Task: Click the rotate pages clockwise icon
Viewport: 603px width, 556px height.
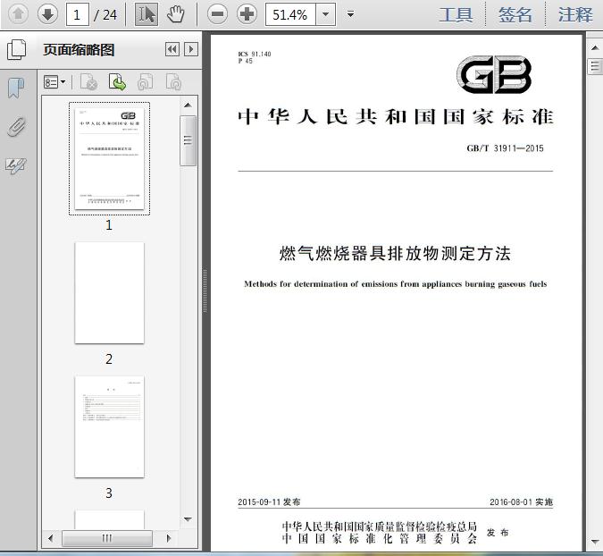Action: pyautogui.click(x=174, y=82)
